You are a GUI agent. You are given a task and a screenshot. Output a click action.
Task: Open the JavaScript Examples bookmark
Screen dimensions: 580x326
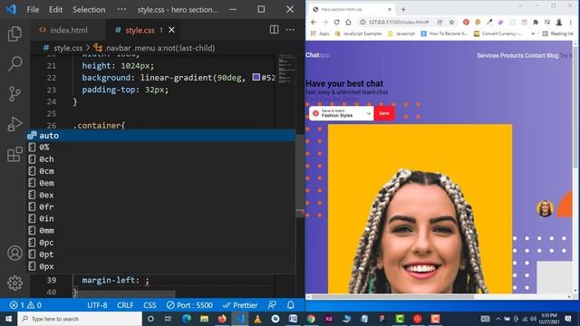[358, 34]
